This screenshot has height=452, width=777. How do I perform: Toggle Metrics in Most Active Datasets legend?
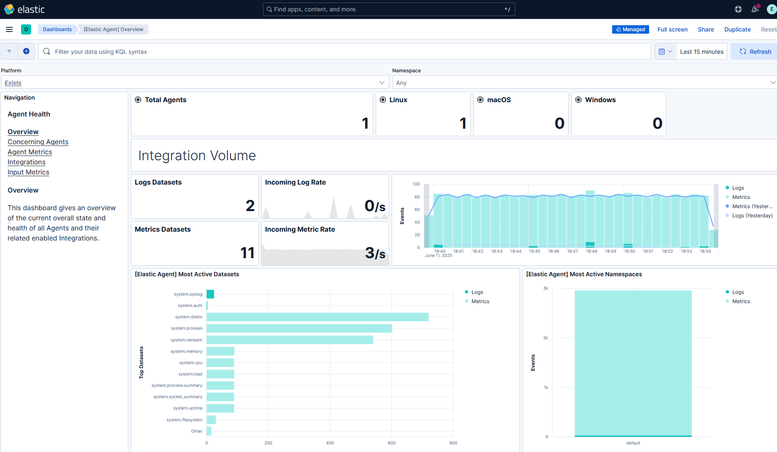pos(480,301)
